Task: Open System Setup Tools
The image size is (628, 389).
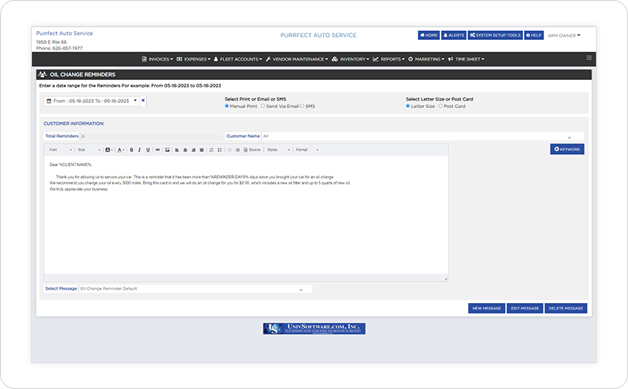Action: point(495,36)
